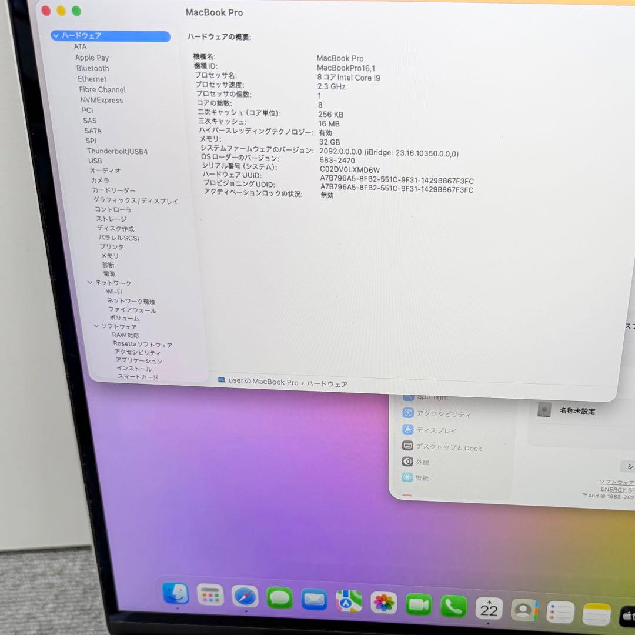Open Messages from the Dock
Screen dimensions: 635x635
(x=280, y=597)
